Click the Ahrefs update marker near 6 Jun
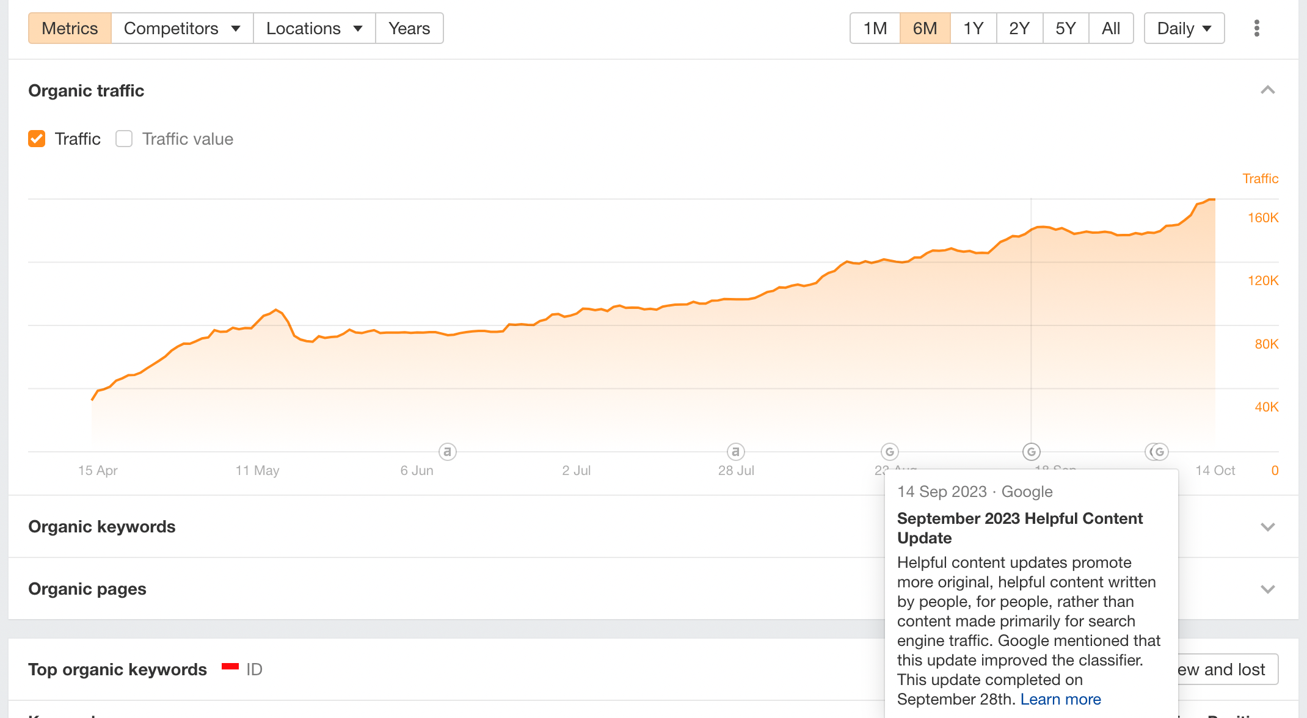Image resolution: width=1307 pixels, height=718 pixels. coord(448,452)
